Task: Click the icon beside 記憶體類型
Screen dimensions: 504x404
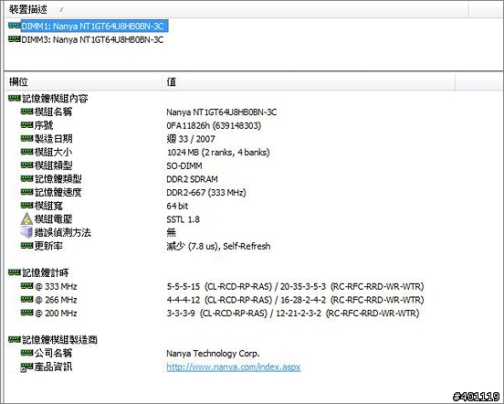Action: (x=27, y=178)
